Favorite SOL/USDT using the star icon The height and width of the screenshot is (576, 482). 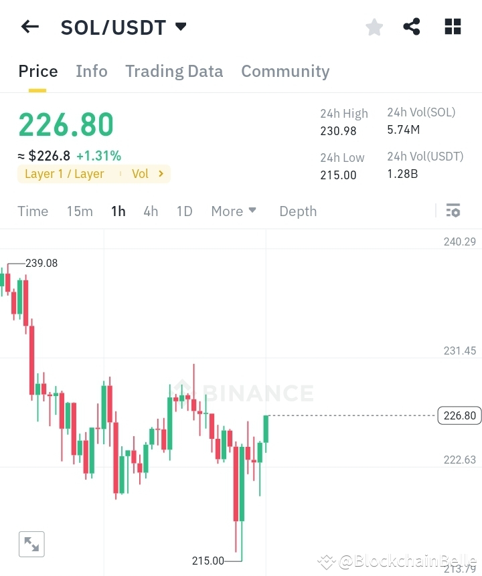[374, 27]
